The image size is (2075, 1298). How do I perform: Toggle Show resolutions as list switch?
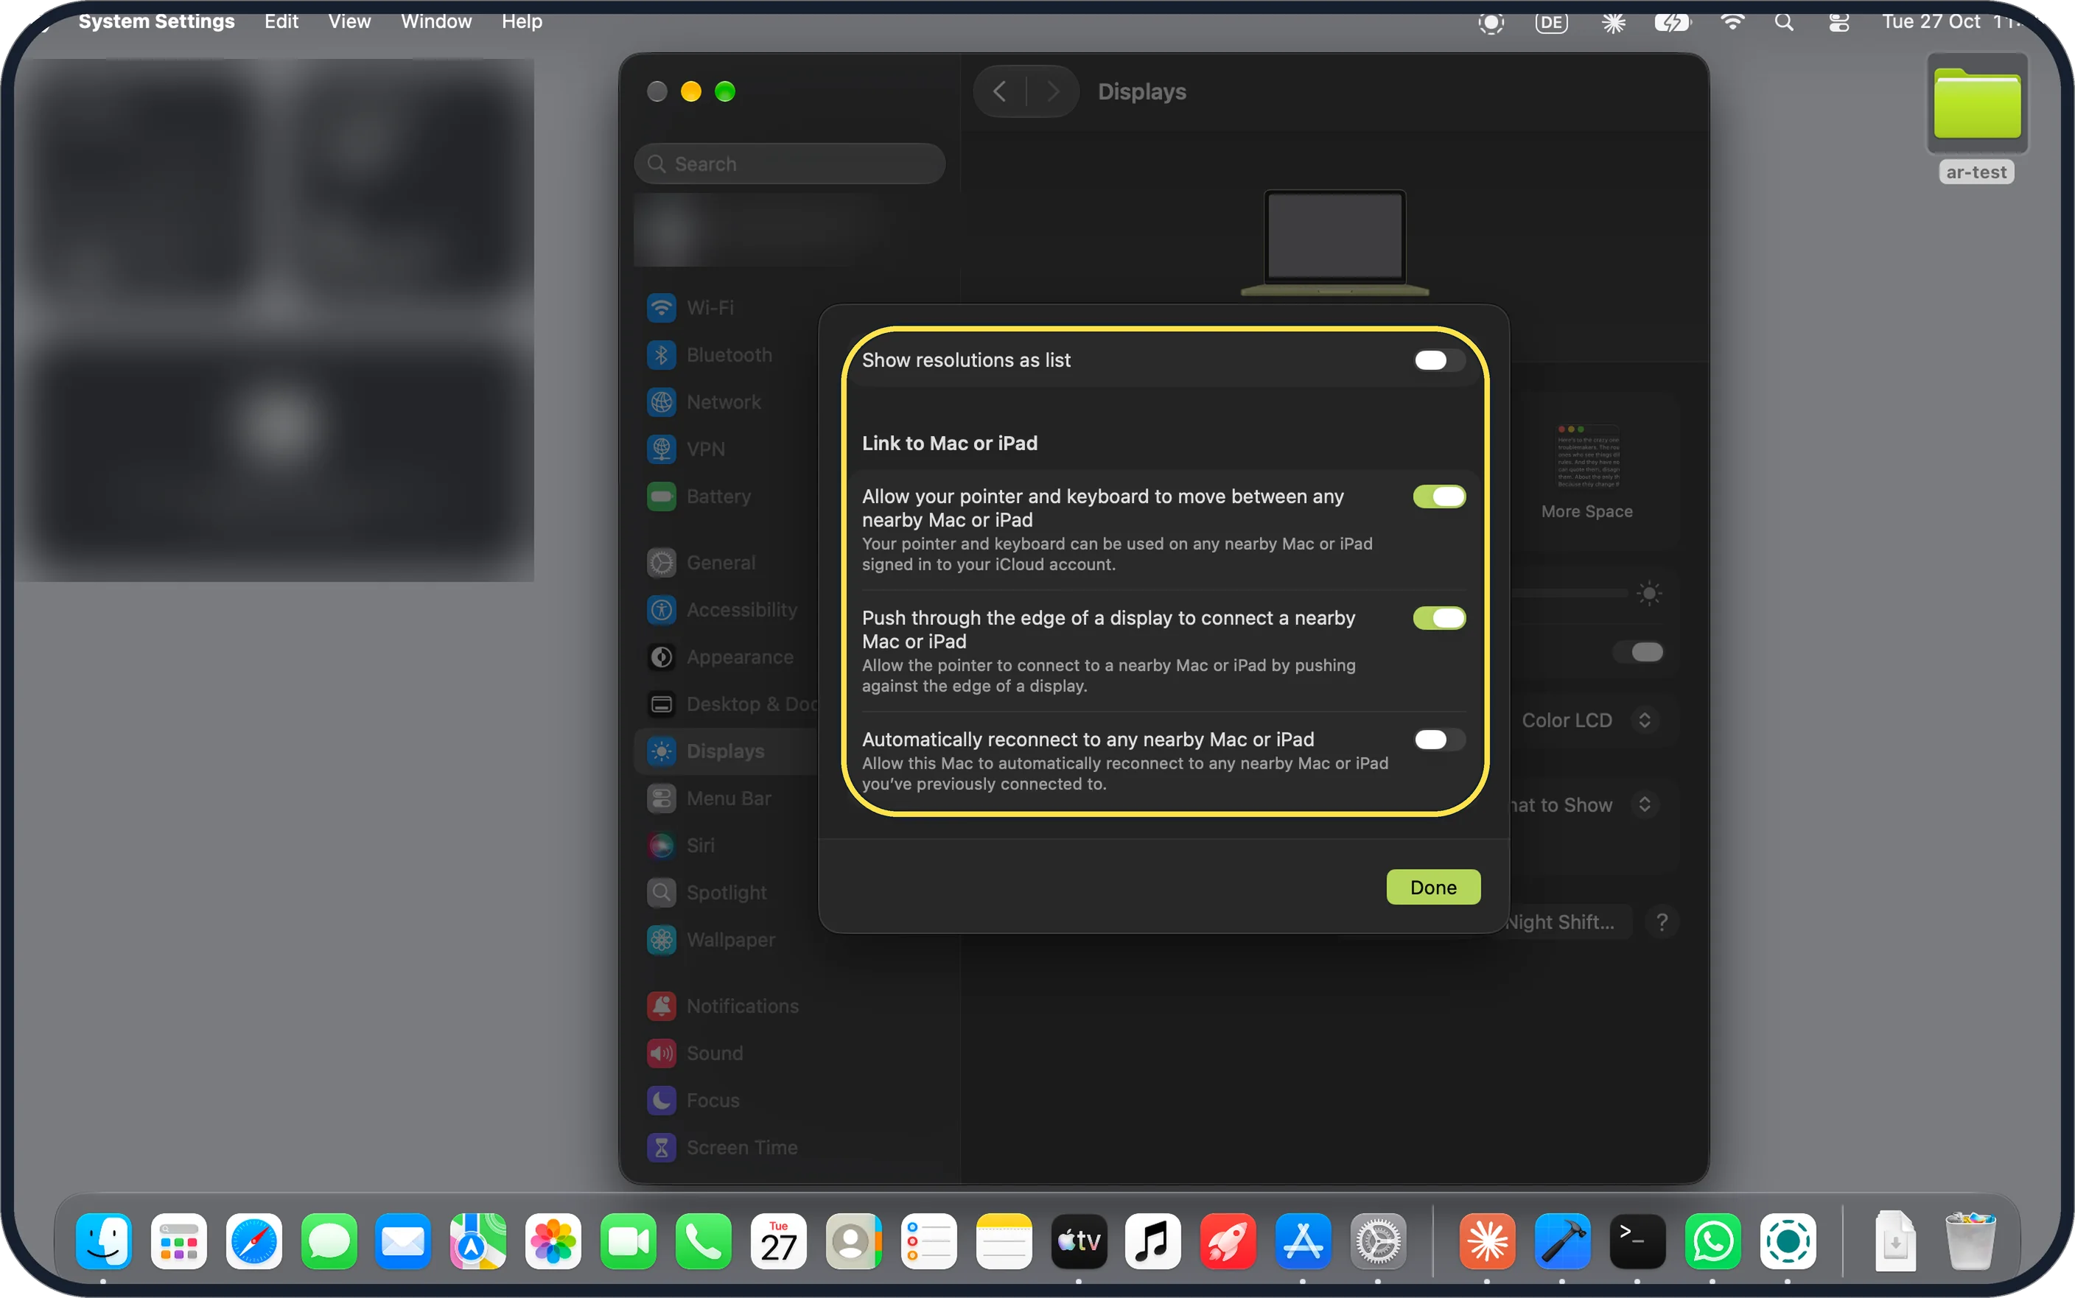point(1439,360)
